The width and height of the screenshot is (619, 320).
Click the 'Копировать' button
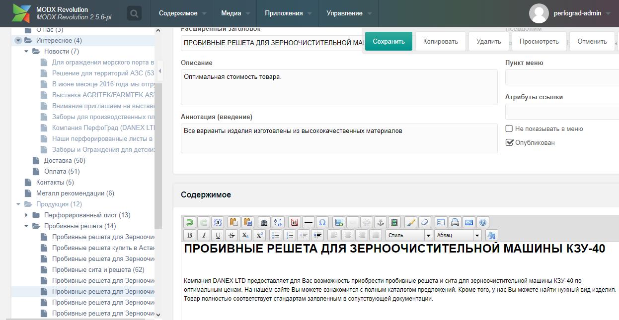tap(440, 41)
